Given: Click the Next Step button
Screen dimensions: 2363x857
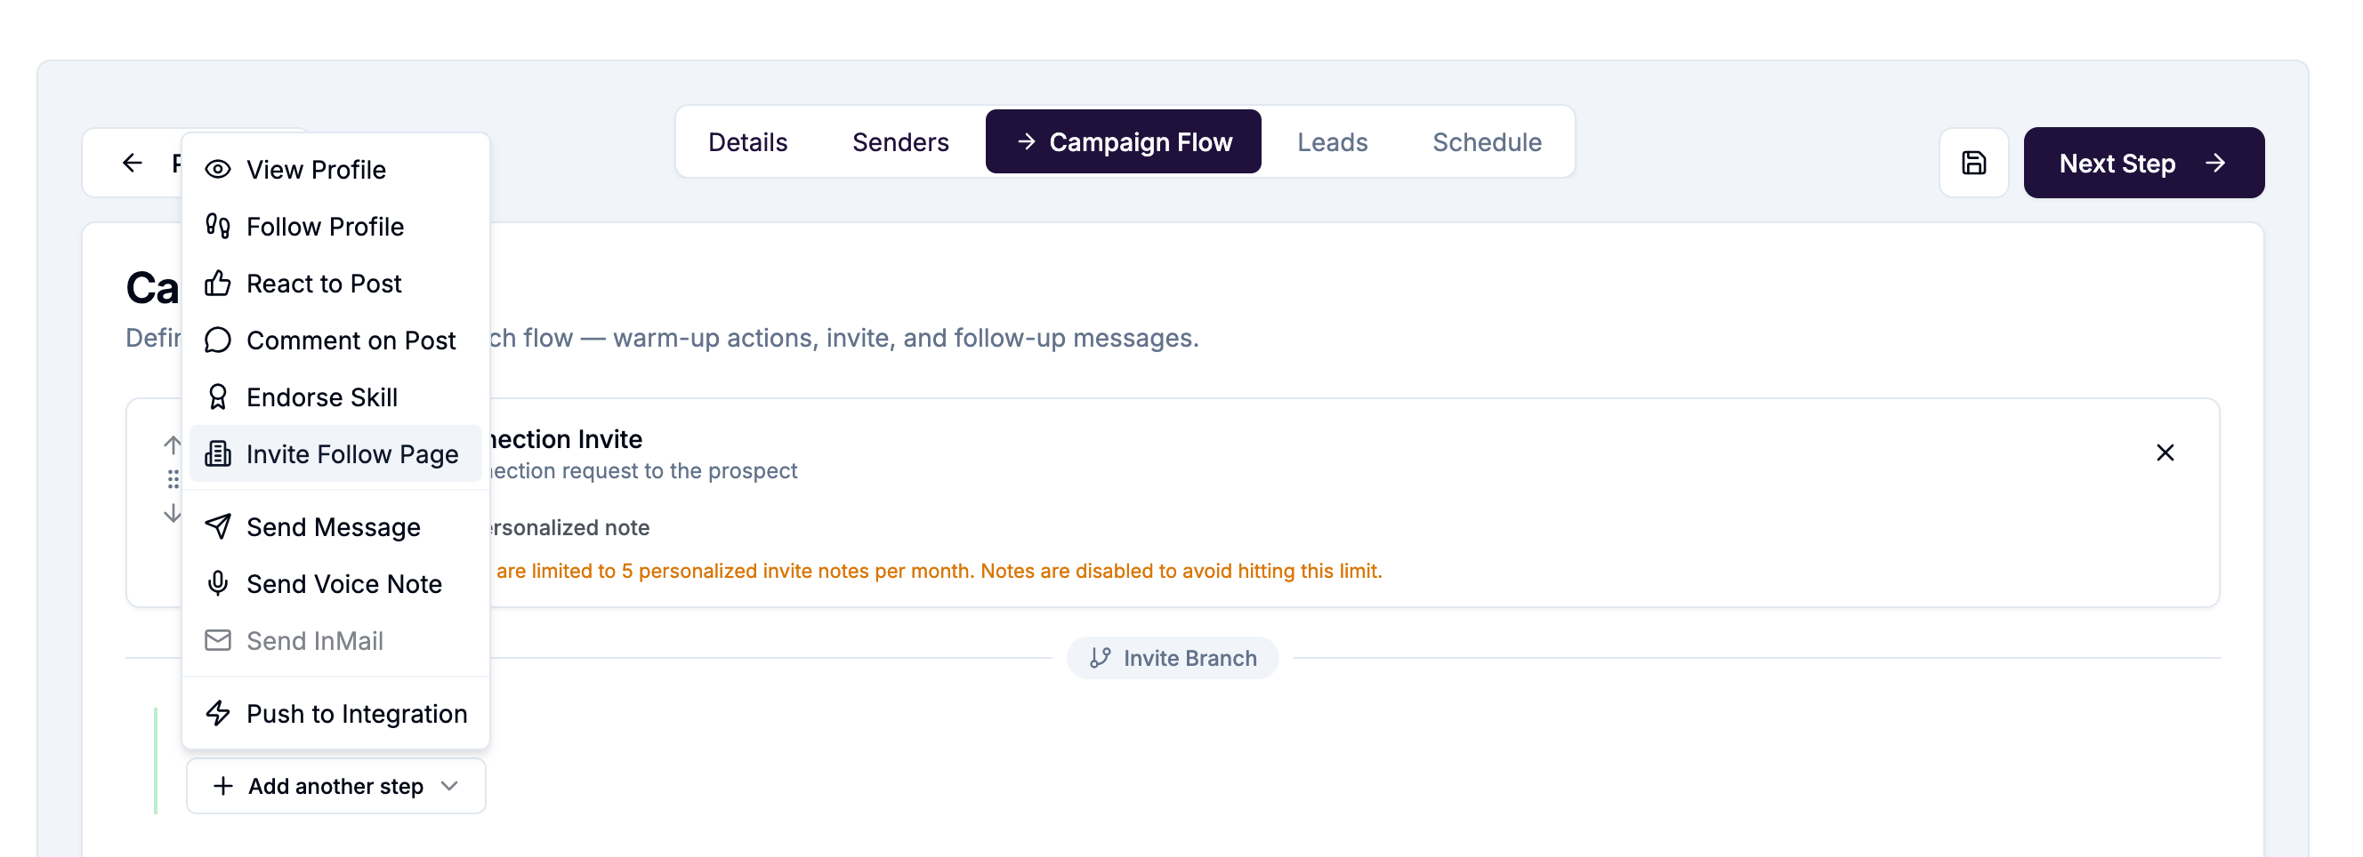Looking at the screenshot, I should (2143, 162).
